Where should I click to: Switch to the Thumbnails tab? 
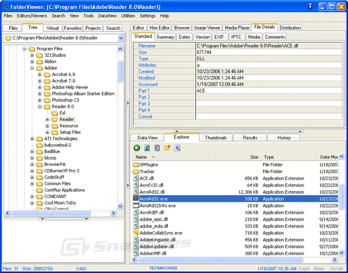216,138
